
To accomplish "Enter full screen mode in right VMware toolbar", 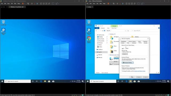I will pyautogui.click(x=132, y=3).
